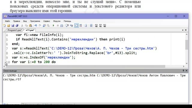Switch to the Program1.pas tab
The image size is (192, 108).
pos(14,30)
